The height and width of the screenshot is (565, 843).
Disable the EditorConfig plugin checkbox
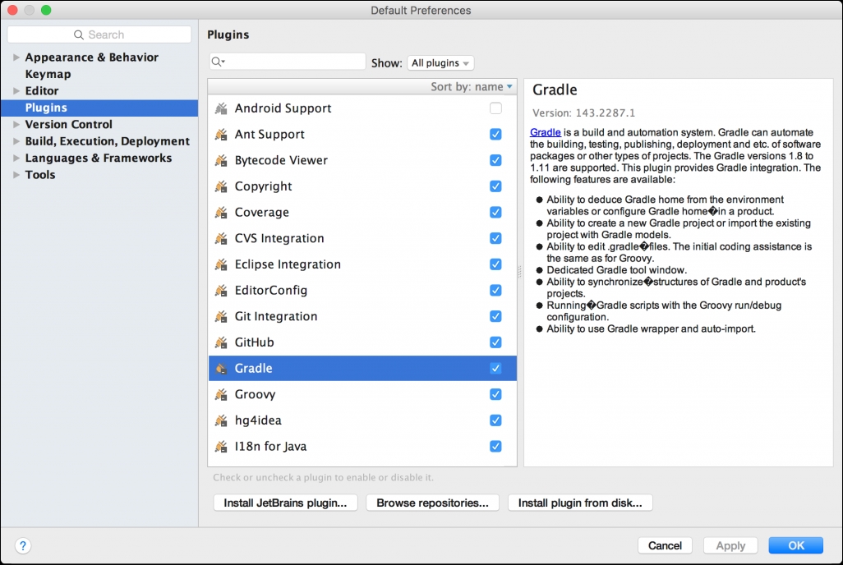click(495, 290)
